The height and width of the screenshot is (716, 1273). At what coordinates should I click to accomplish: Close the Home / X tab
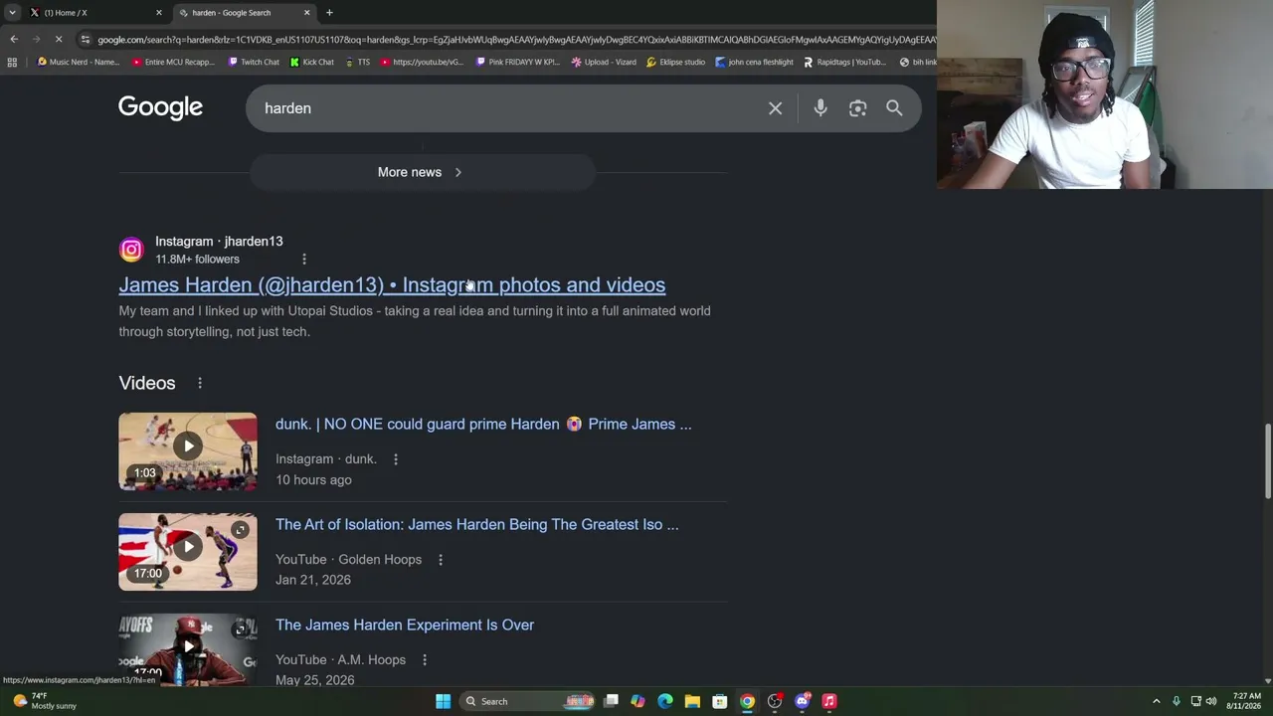click(158, 13)
